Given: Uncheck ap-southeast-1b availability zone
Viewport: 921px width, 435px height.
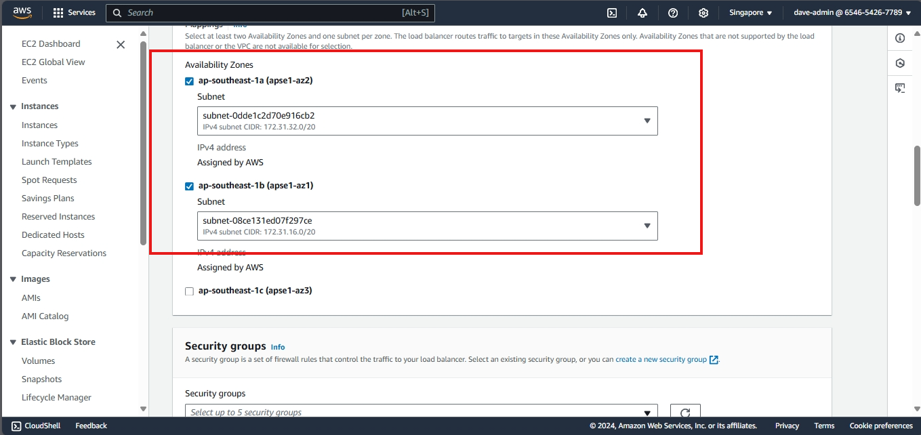Looking at the screenshot, I should pyautogui.click(x=189, y=186).
